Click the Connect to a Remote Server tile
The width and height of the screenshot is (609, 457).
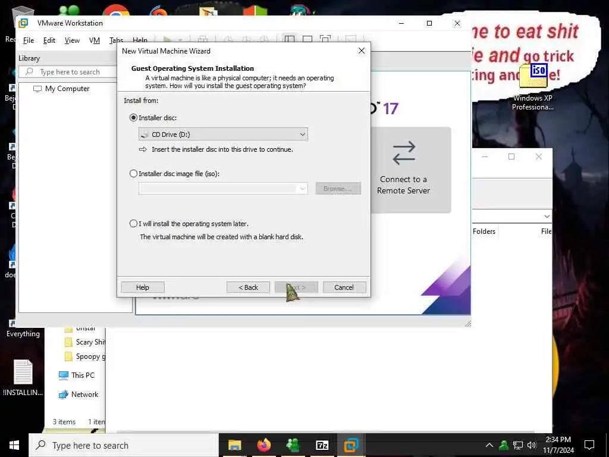[x=411, y=170]
